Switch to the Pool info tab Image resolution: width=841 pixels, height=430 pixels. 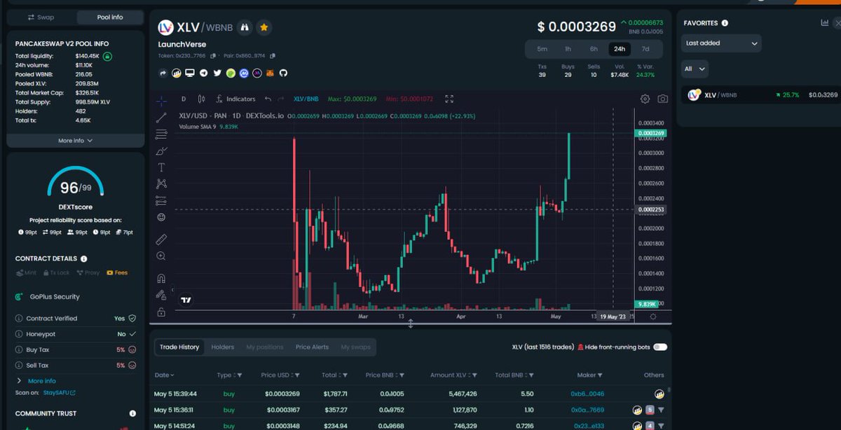110,17
